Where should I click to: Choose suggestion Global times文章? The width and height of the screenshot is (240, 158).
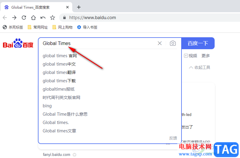pos(59,131)
